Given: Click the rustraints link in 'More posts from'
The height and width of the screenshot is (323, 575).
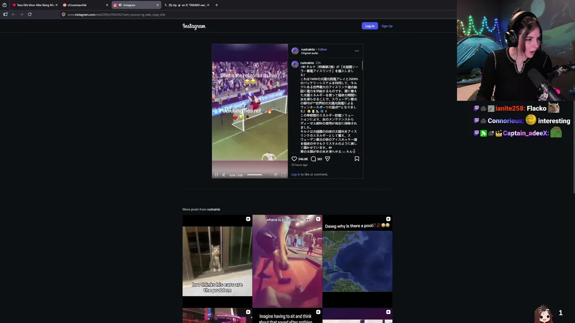Looking at the screenshot, I should click(x=213, y=210).
